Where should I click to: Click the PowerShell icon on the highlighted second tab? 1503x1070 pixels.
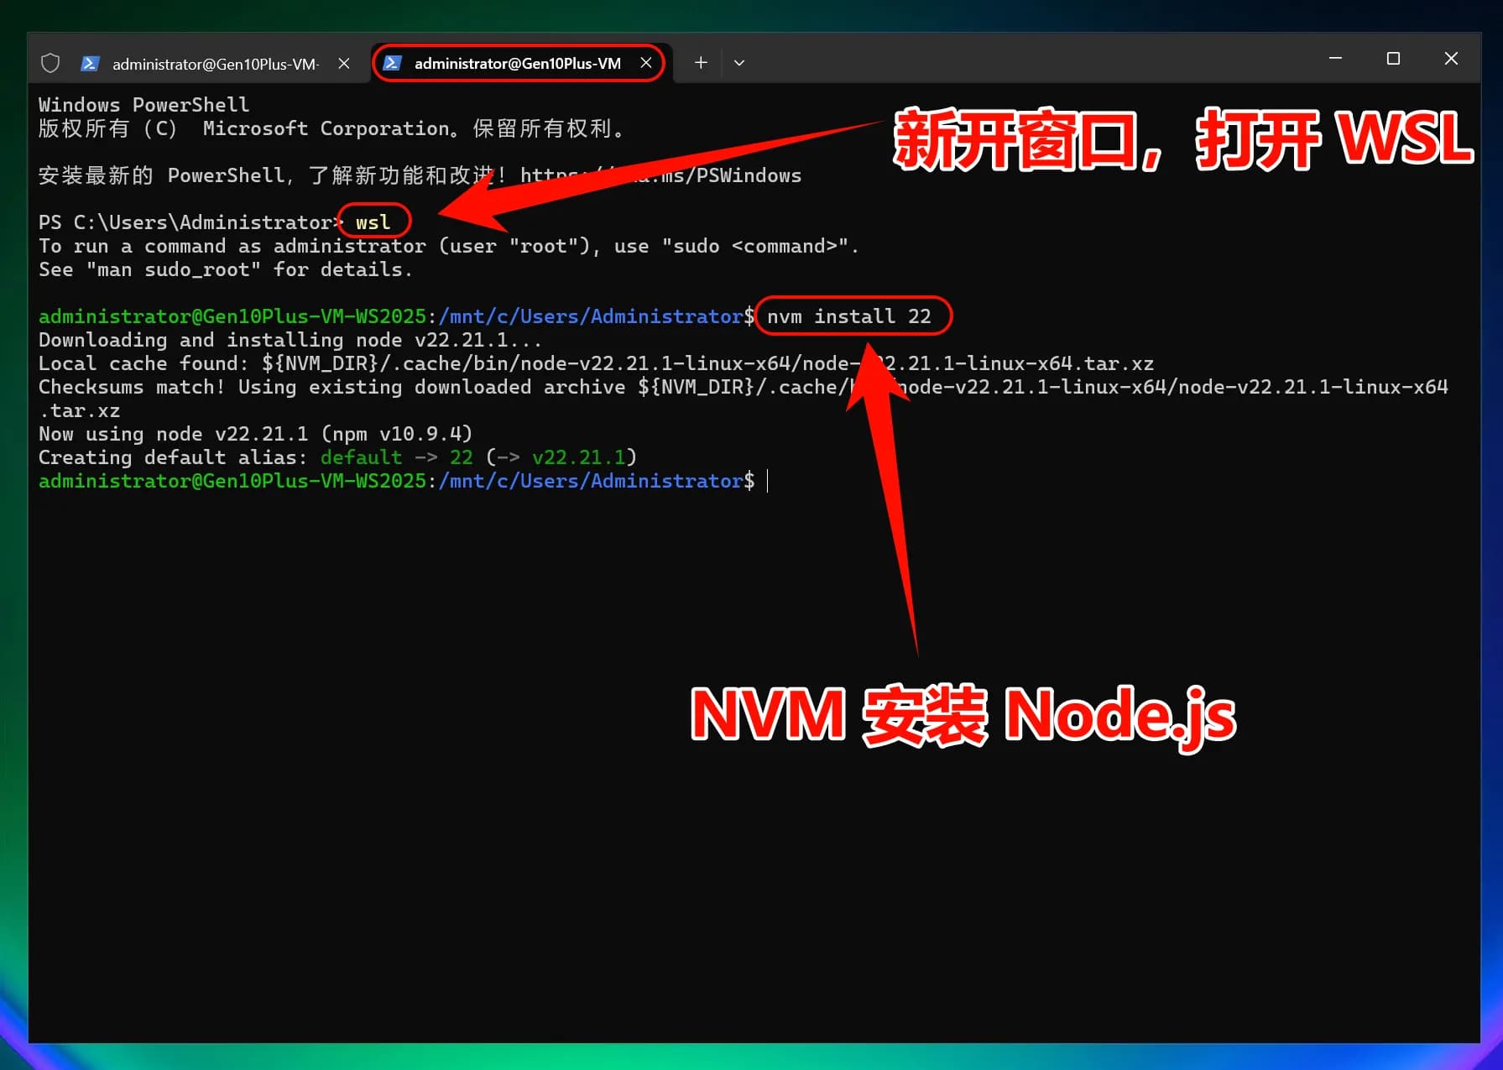point(392,63)
